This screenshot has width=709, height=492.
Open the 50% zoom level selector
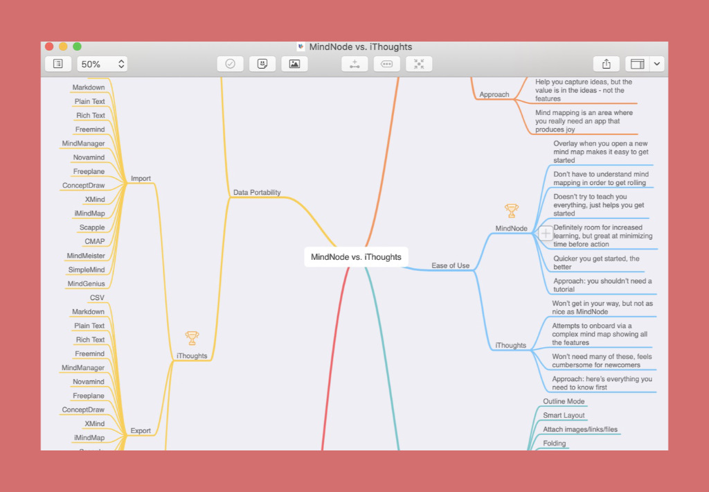pyautogui.click(x=102, y=64)
